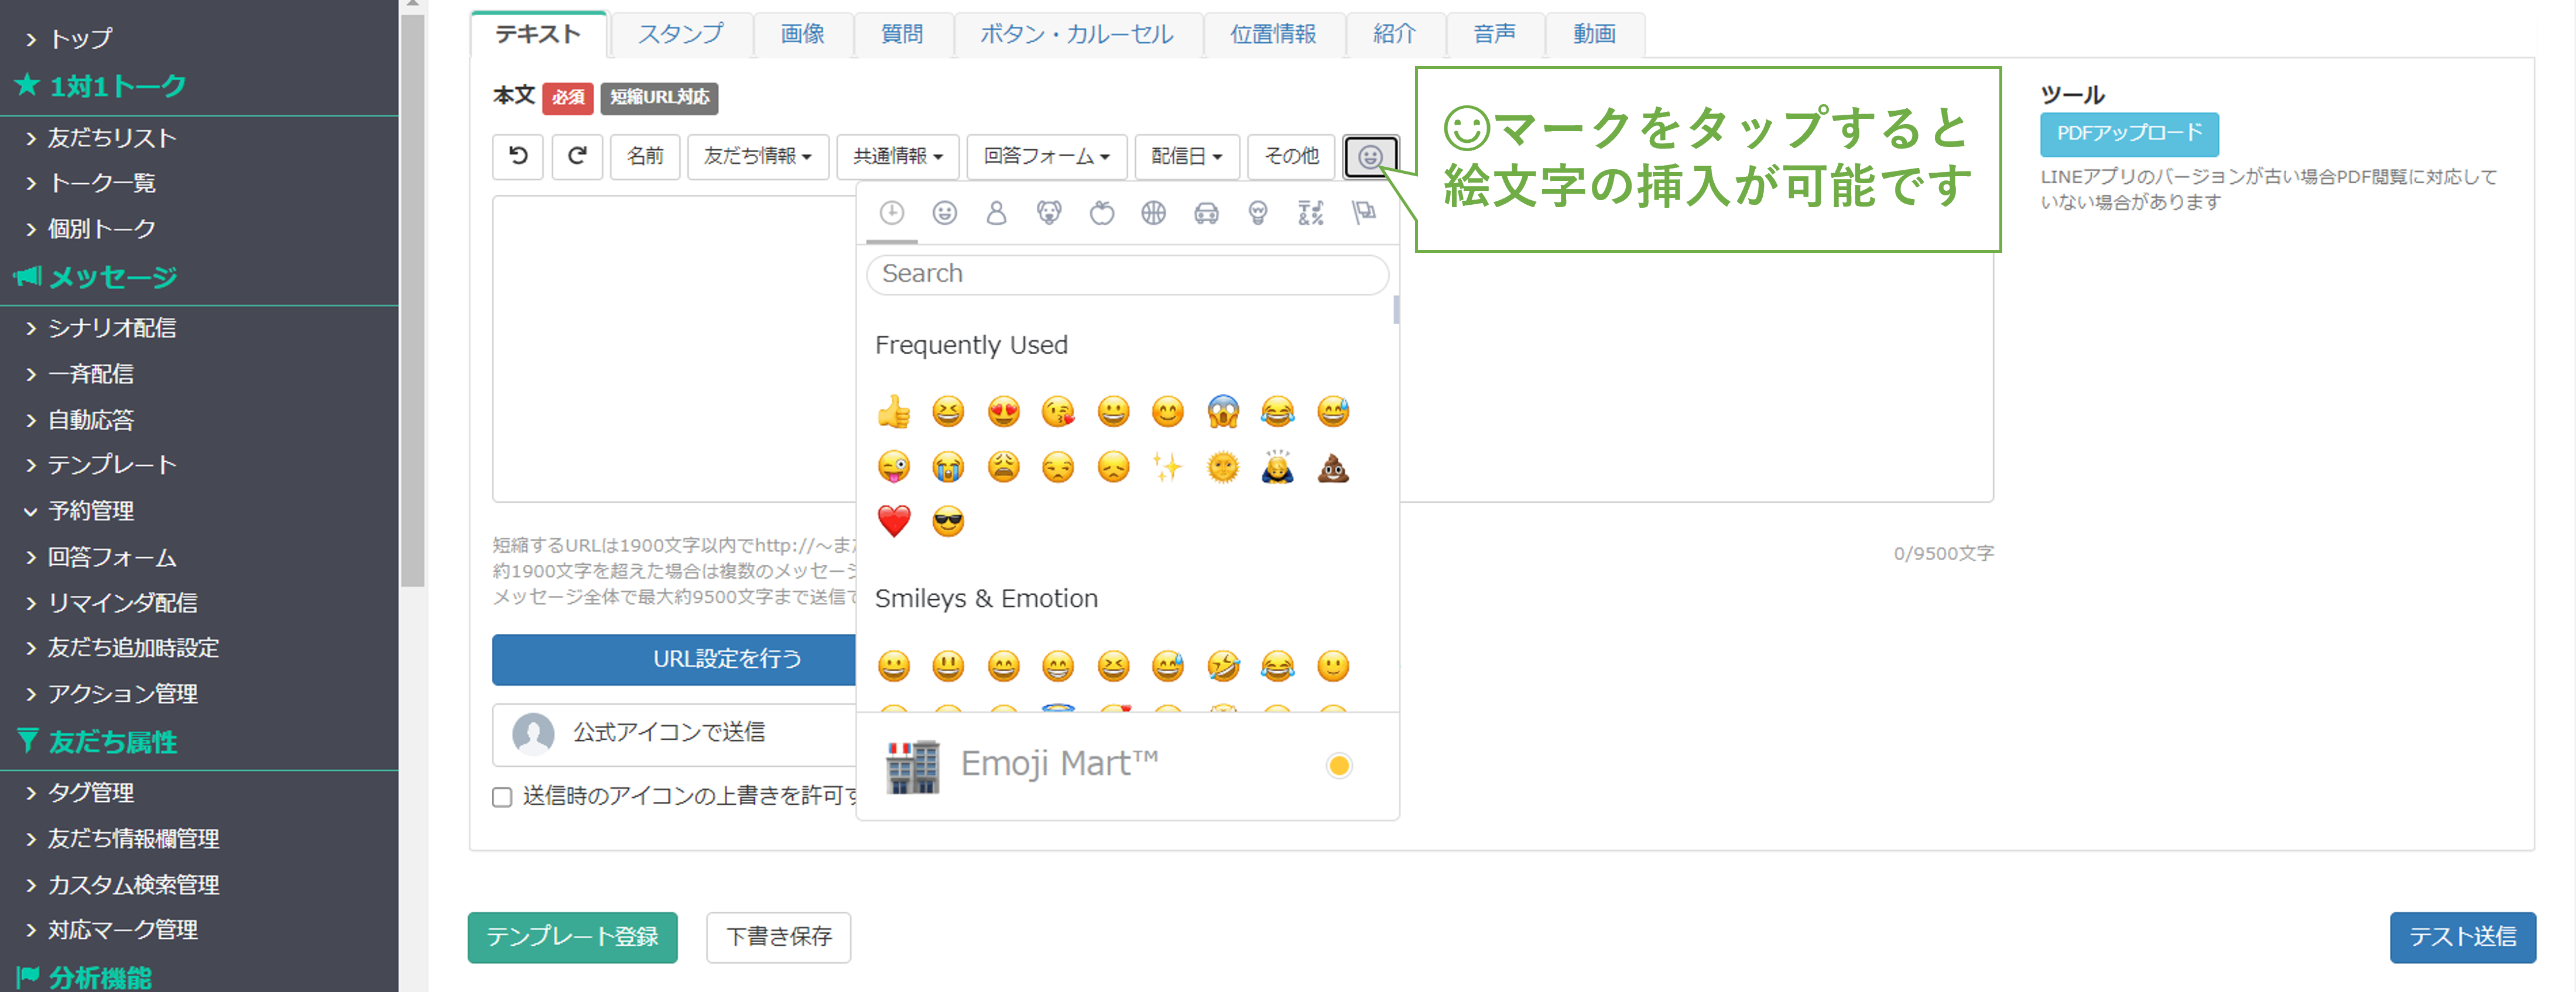This screenshot has height=992, width=2576.
Task: Switch to the ボタン・カルーセル tab
Action: point(1077,34)
